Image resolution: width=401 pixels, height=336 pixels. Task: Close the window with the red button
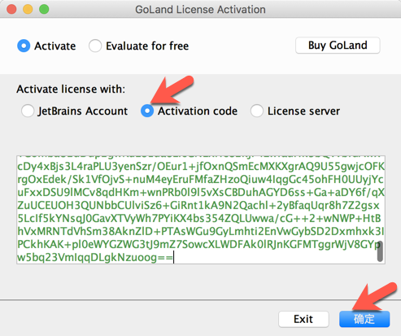pos(11,9)
